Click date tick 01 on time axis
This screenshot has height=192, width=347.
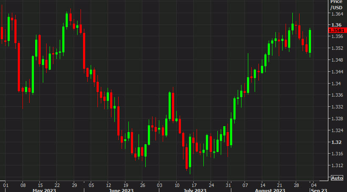(6, 185)
